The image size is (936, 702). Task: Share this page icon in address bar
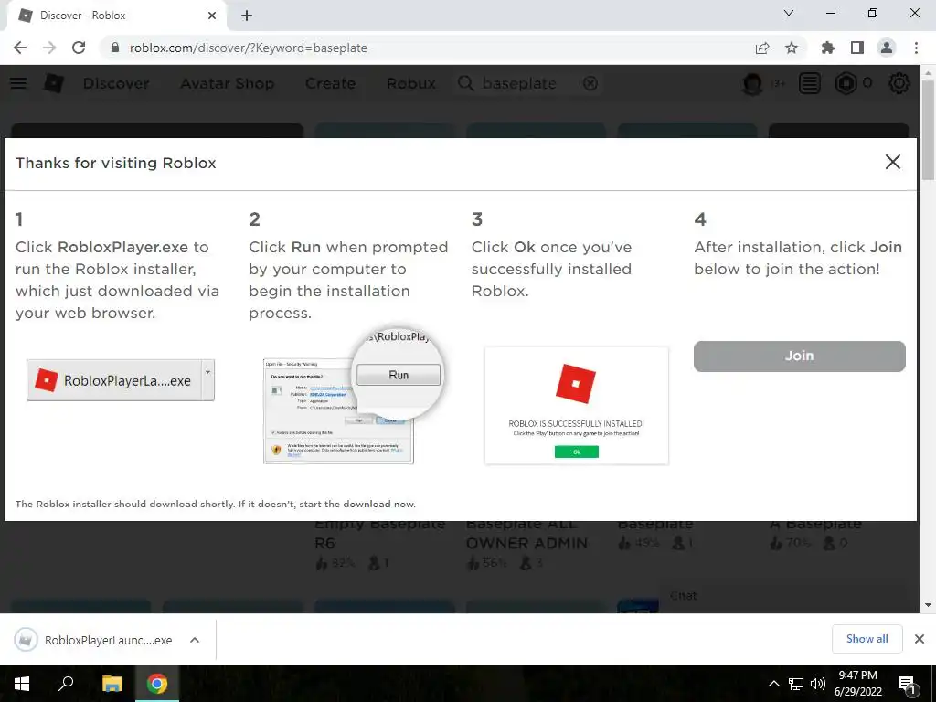[x=761, y=48]
